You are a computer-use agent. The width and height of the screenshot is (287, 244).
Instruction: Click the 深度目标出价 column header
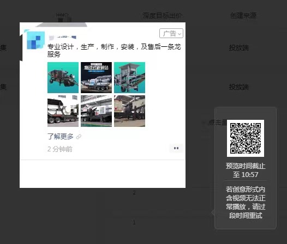(163, 16)
